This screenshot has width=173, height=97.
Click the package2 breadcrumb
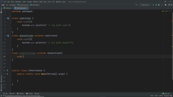pyautogui.click(x=13, y=5)
